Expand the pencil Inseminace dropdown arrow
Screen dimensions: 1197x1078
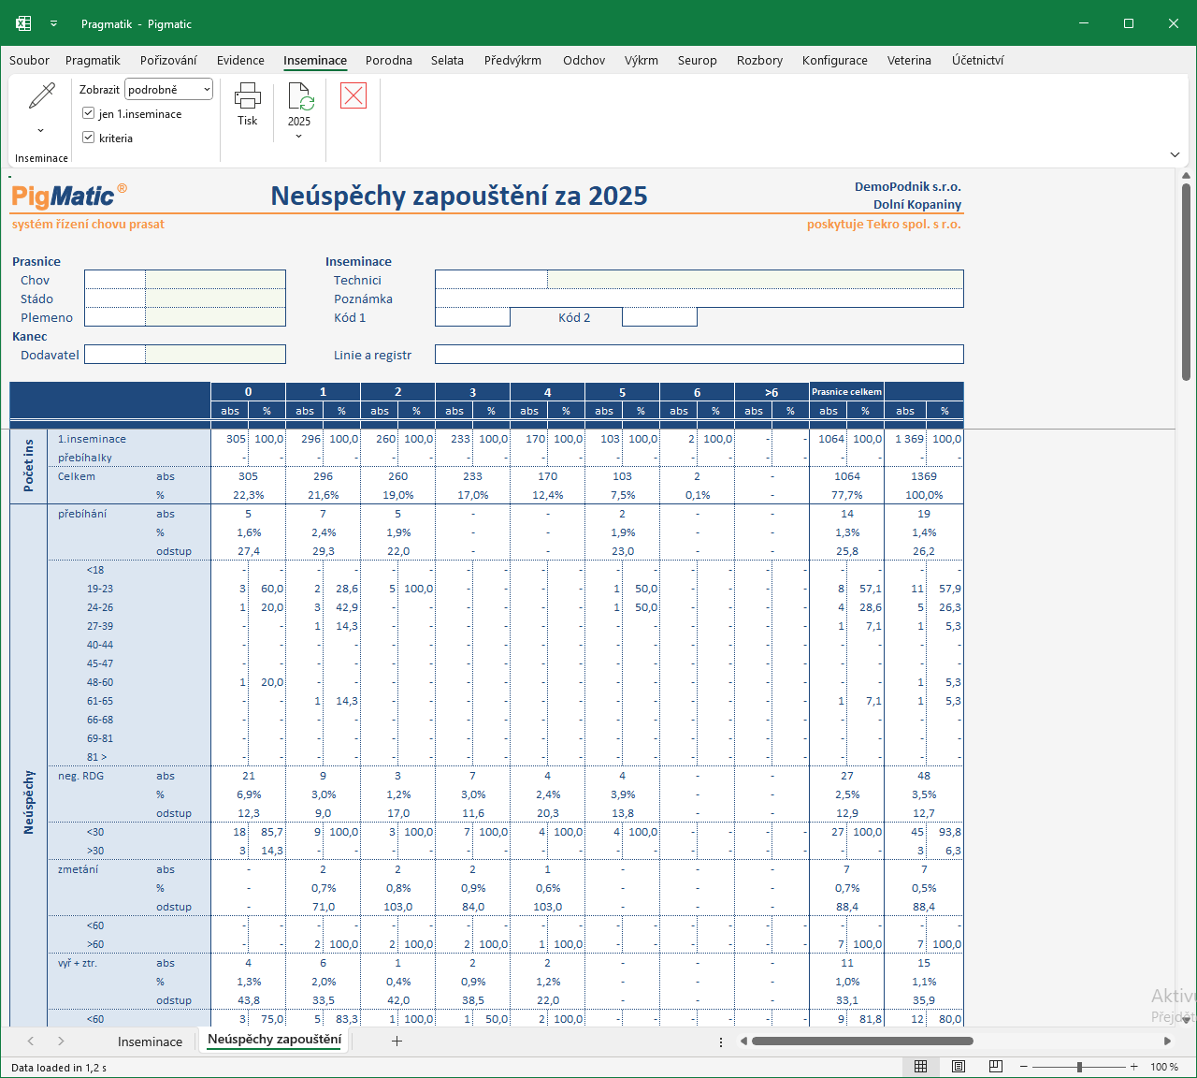[x=41, y=131]
